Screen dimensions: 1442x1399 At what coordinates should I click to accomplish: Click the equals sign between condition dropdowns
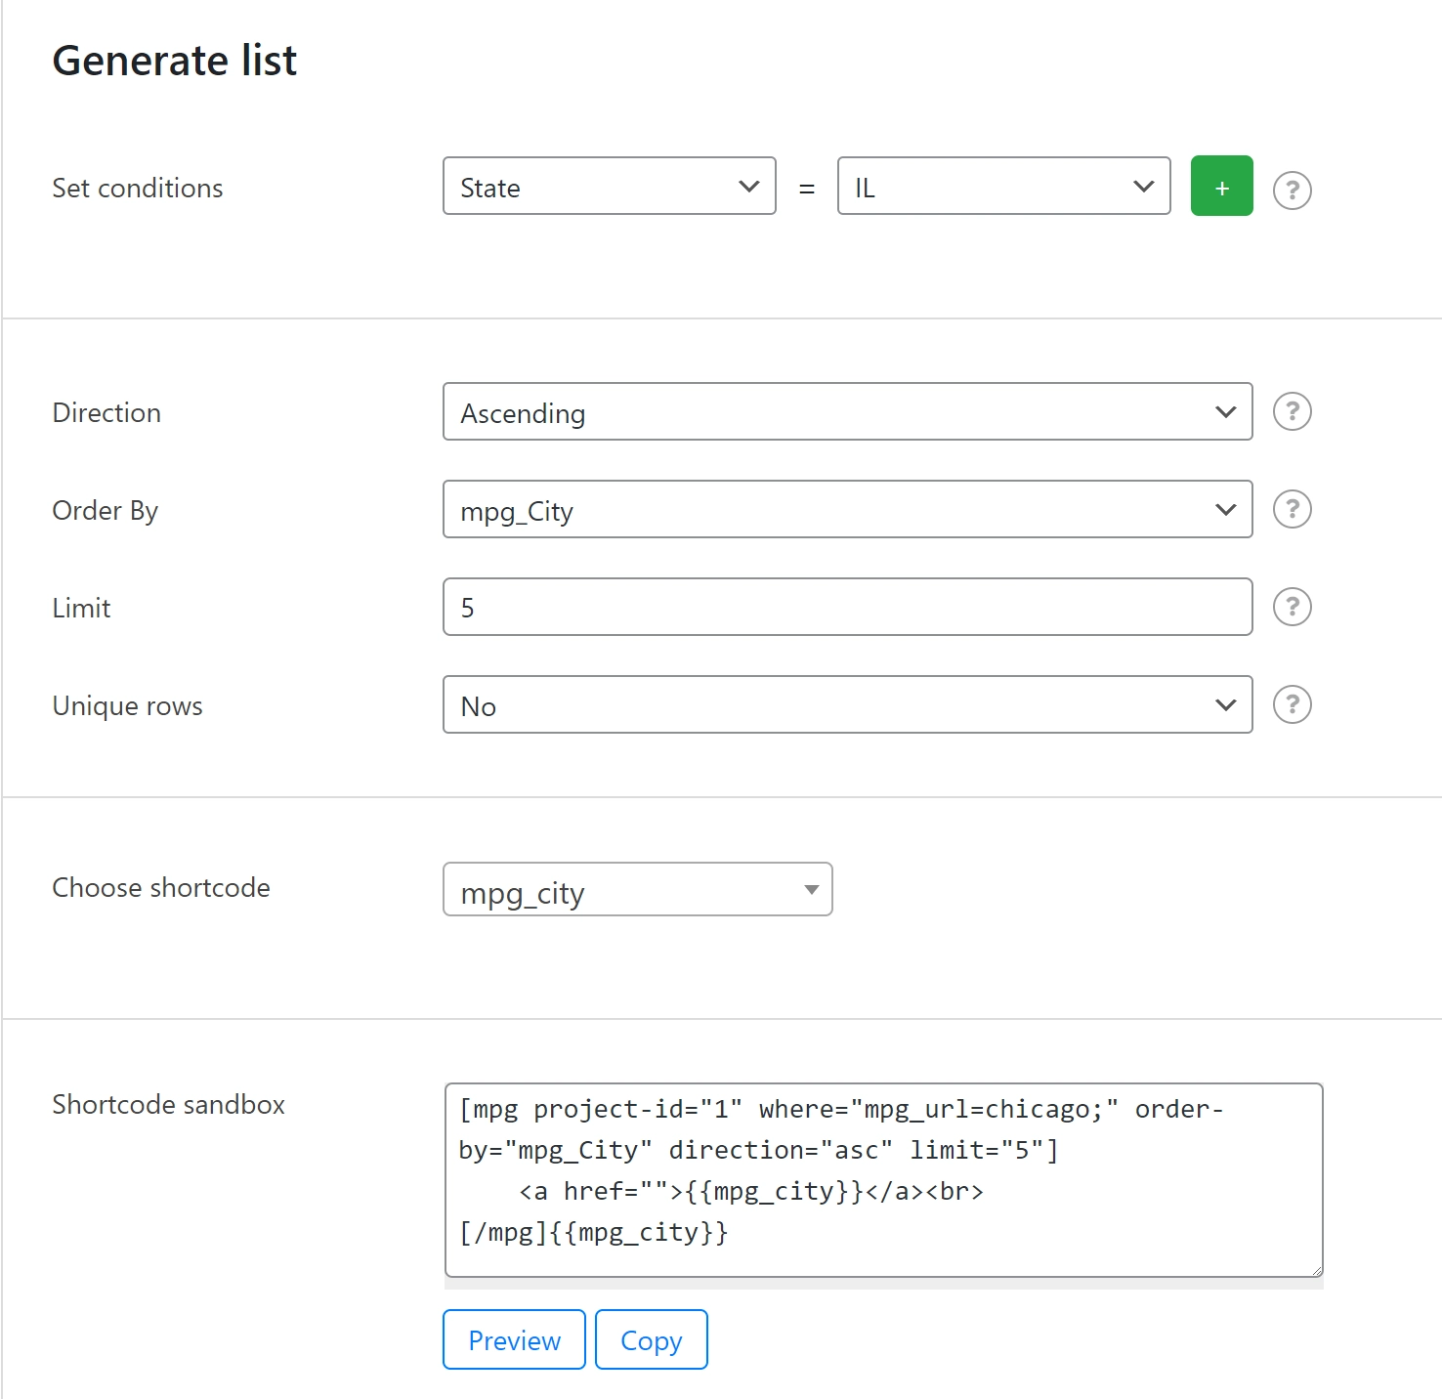point(807,189)
